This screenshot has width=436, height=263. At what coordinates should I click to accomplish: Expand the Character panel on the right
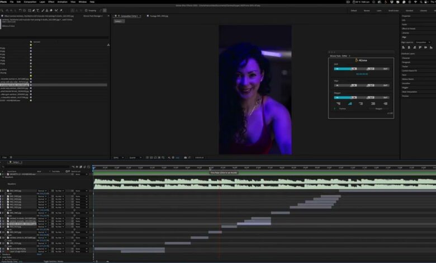pyautogui.click(x=406, y=58)
